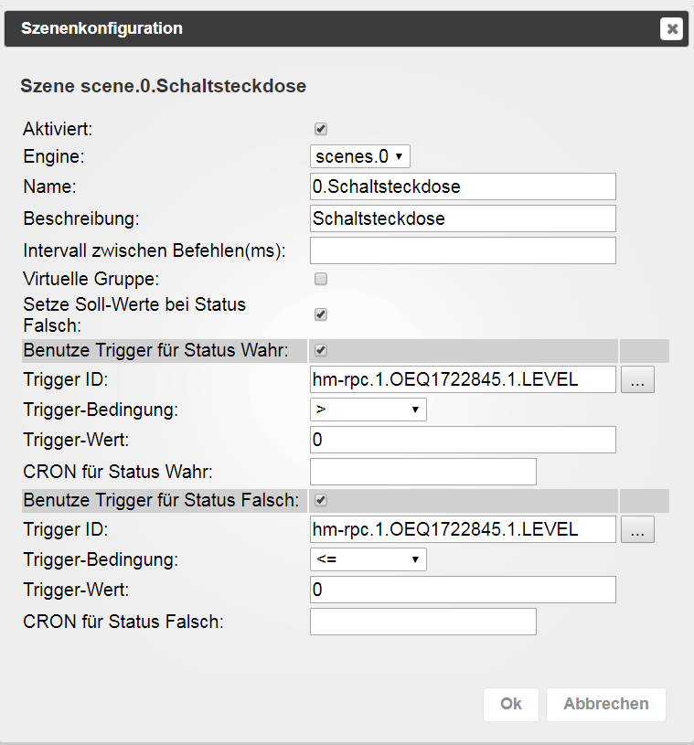This screenshot has height=745, width=694.
Task: Toggle the Aktiviert checkbox
Action: (321, 130)
